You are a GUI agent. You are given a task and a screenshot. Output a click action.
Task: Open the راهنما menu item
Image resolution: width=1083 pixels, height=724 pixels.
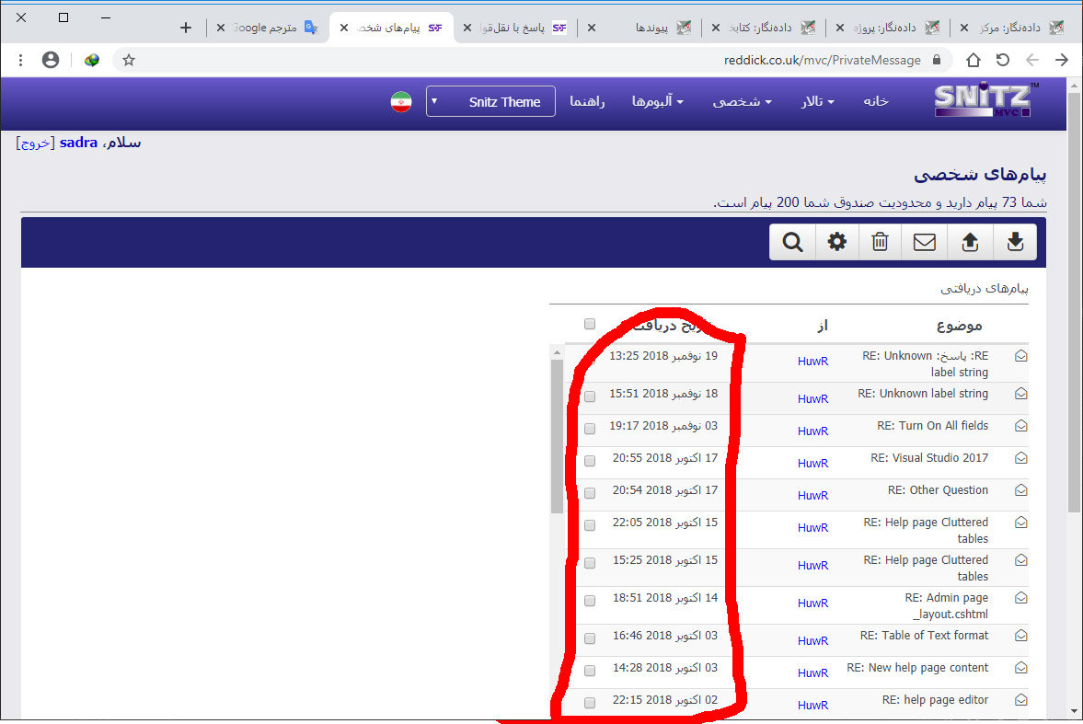click(x=587, y=102)
